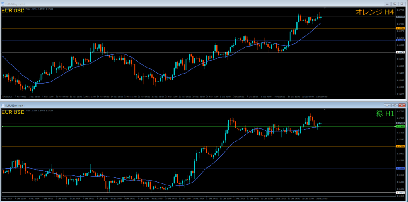Maximize the EURUSD H4 chart window
Screen dimensions: 408x202
pos(394,4)
